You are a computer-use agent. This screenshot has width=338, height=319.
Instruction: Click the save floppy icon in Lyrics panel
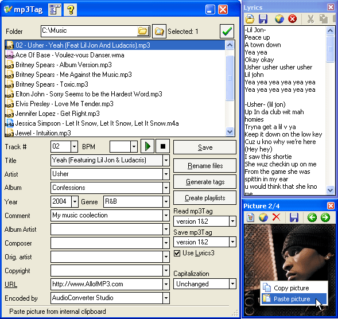(263, 19)
